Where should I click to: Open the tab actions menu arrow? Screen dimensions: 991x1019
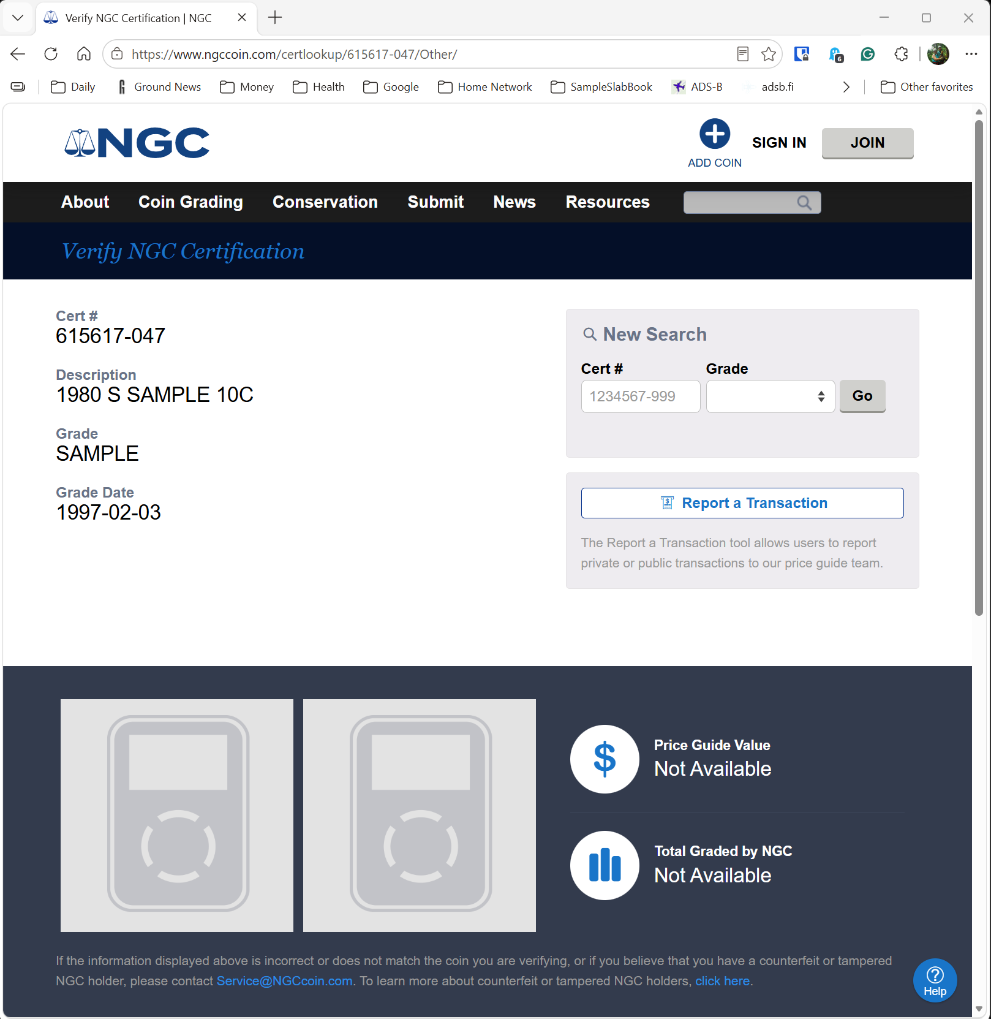tap(18, 18)
